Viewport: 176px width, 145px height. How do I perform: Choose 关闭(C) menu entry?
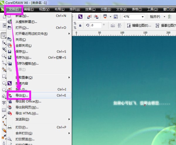(39, 40)
